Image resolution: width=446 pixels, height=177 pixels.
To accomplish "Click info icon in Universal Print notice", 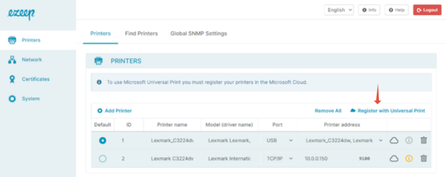I will click(x=99, y=82).
